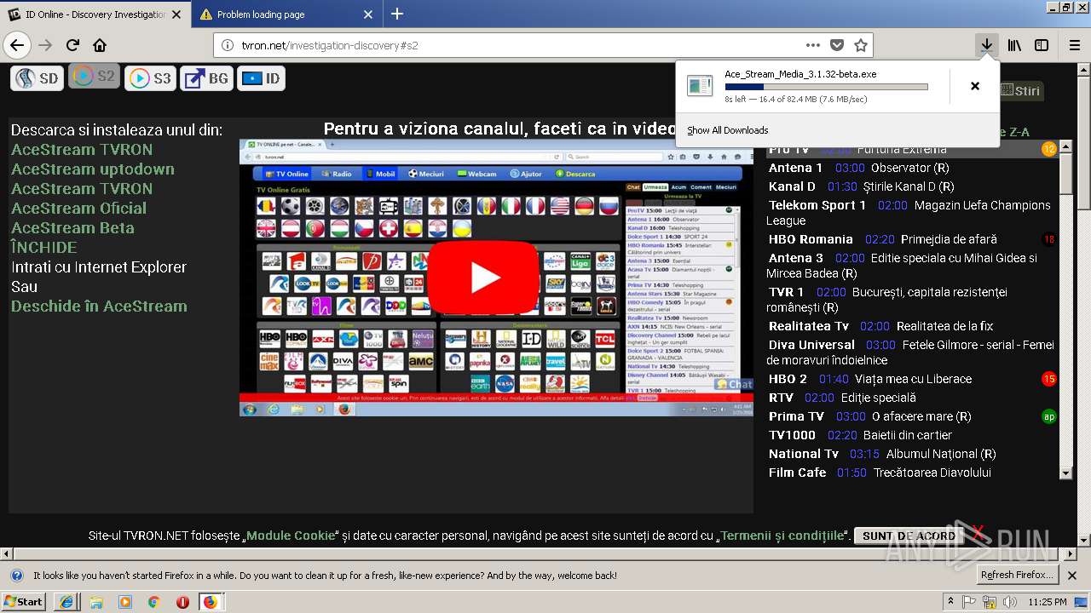
Task: Select the BG stream source
Action: click(206, 78)
